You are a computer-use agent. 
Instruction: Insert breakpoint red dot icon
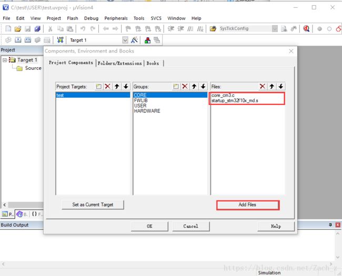tap(319, 29)
